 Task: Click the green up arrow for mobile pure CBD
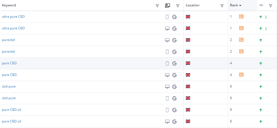(261, 63)
